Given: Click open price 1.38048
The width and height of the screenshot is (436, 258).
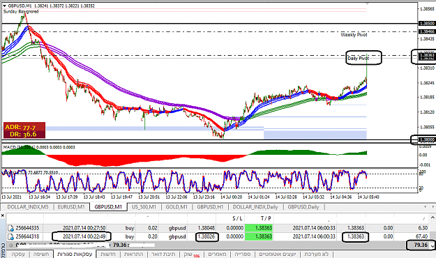Looking at the screenshot, I should (x=206, y=228).
